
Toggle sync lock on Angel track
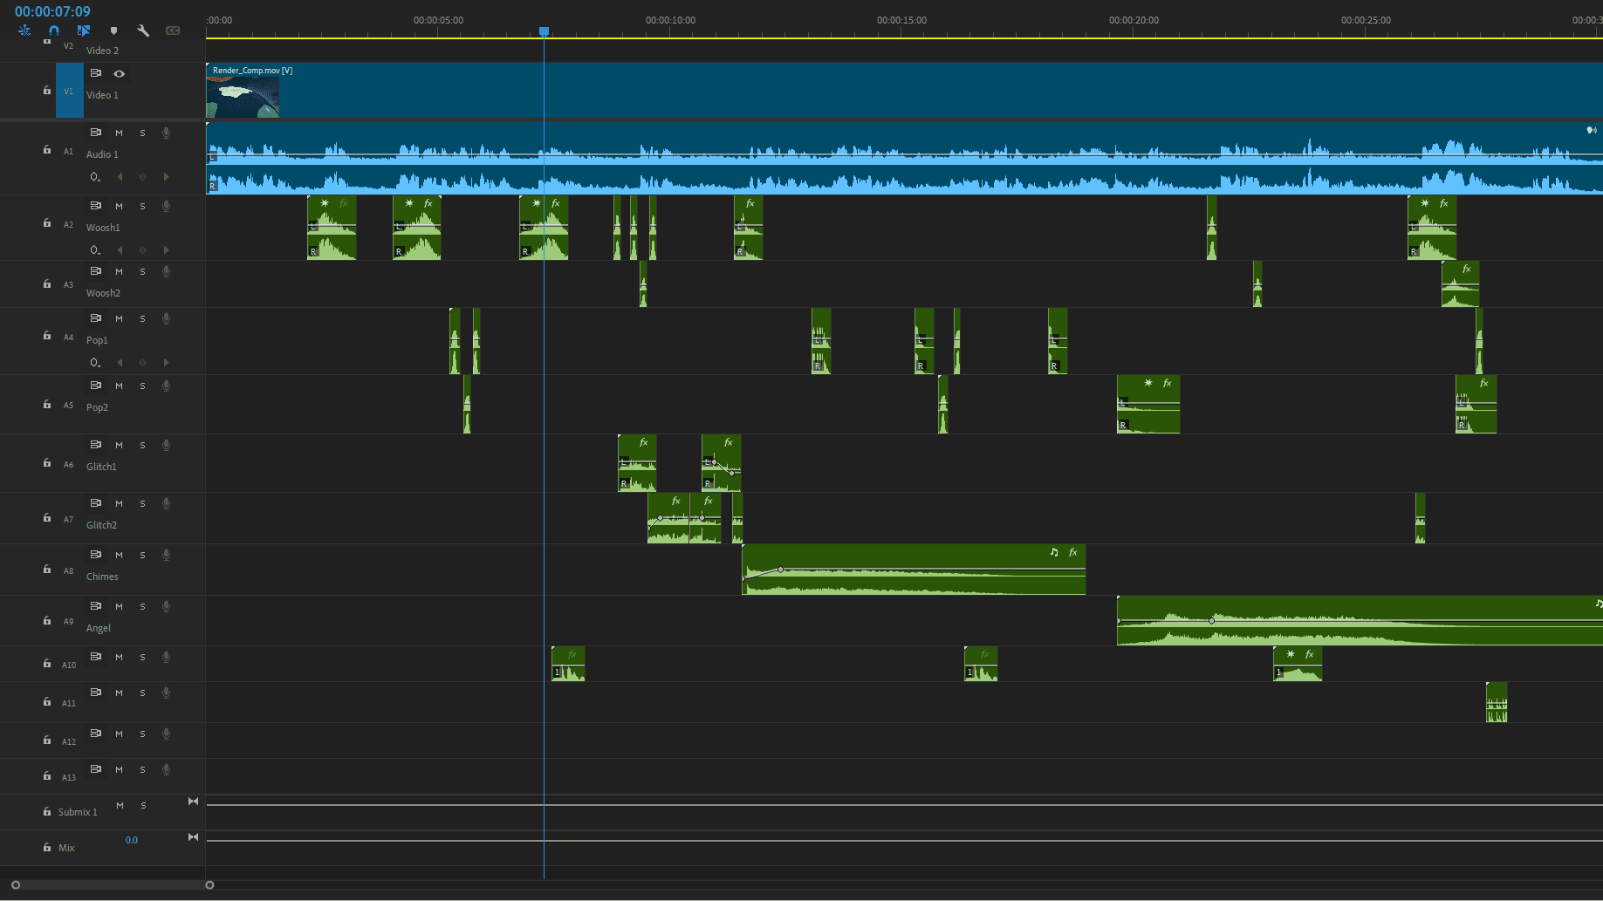point(96,606)
